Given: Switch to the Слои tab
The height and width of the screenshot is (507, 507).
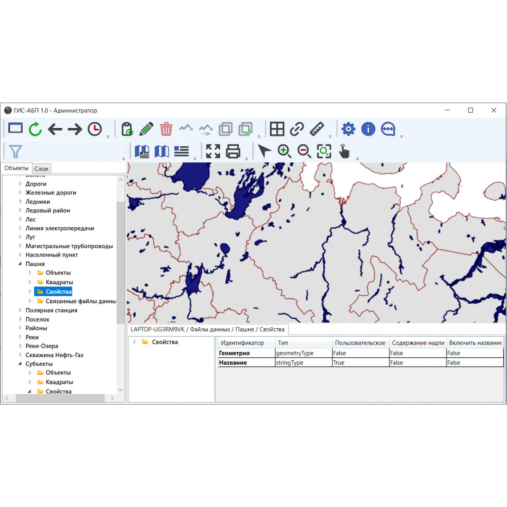Looking at the screenshot, I should (x=41, y=169).
